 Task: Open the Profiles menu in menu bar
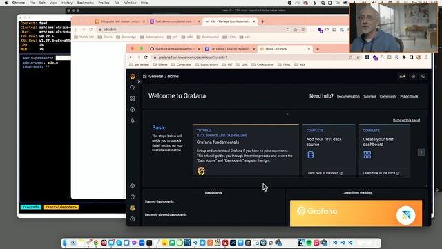[104, 3]
